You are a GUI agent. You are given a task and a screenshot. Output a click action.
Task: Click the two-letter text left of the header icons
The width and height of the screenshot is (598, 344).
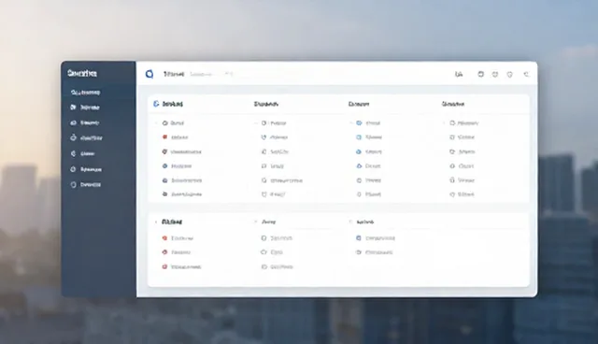459,75
